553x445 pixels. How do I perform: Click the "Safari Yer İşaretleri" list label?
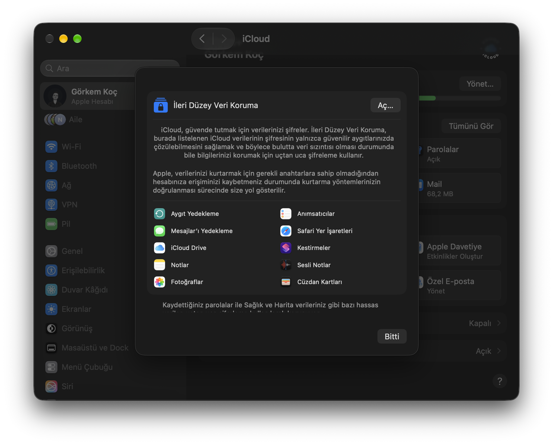coord(325,231)
